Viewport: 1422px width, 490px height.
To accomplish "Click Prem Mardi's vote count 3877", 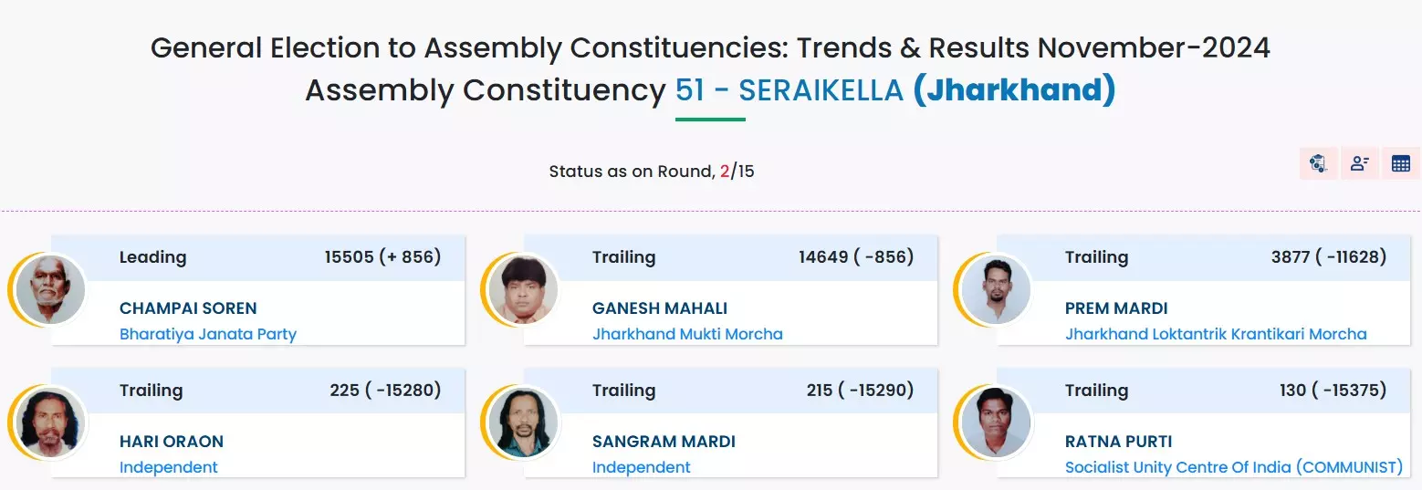I will coord(1290,257).
